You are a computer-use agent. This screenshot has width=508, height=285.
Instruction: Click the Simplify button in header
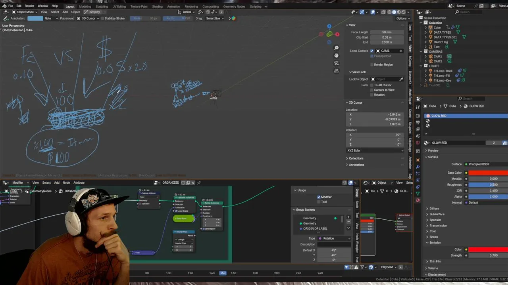pos(92,12)
